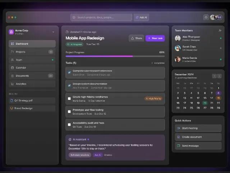Click the Calendar icon in the sidebar
This screenshot has width=230, height=173.
point(13,68)
